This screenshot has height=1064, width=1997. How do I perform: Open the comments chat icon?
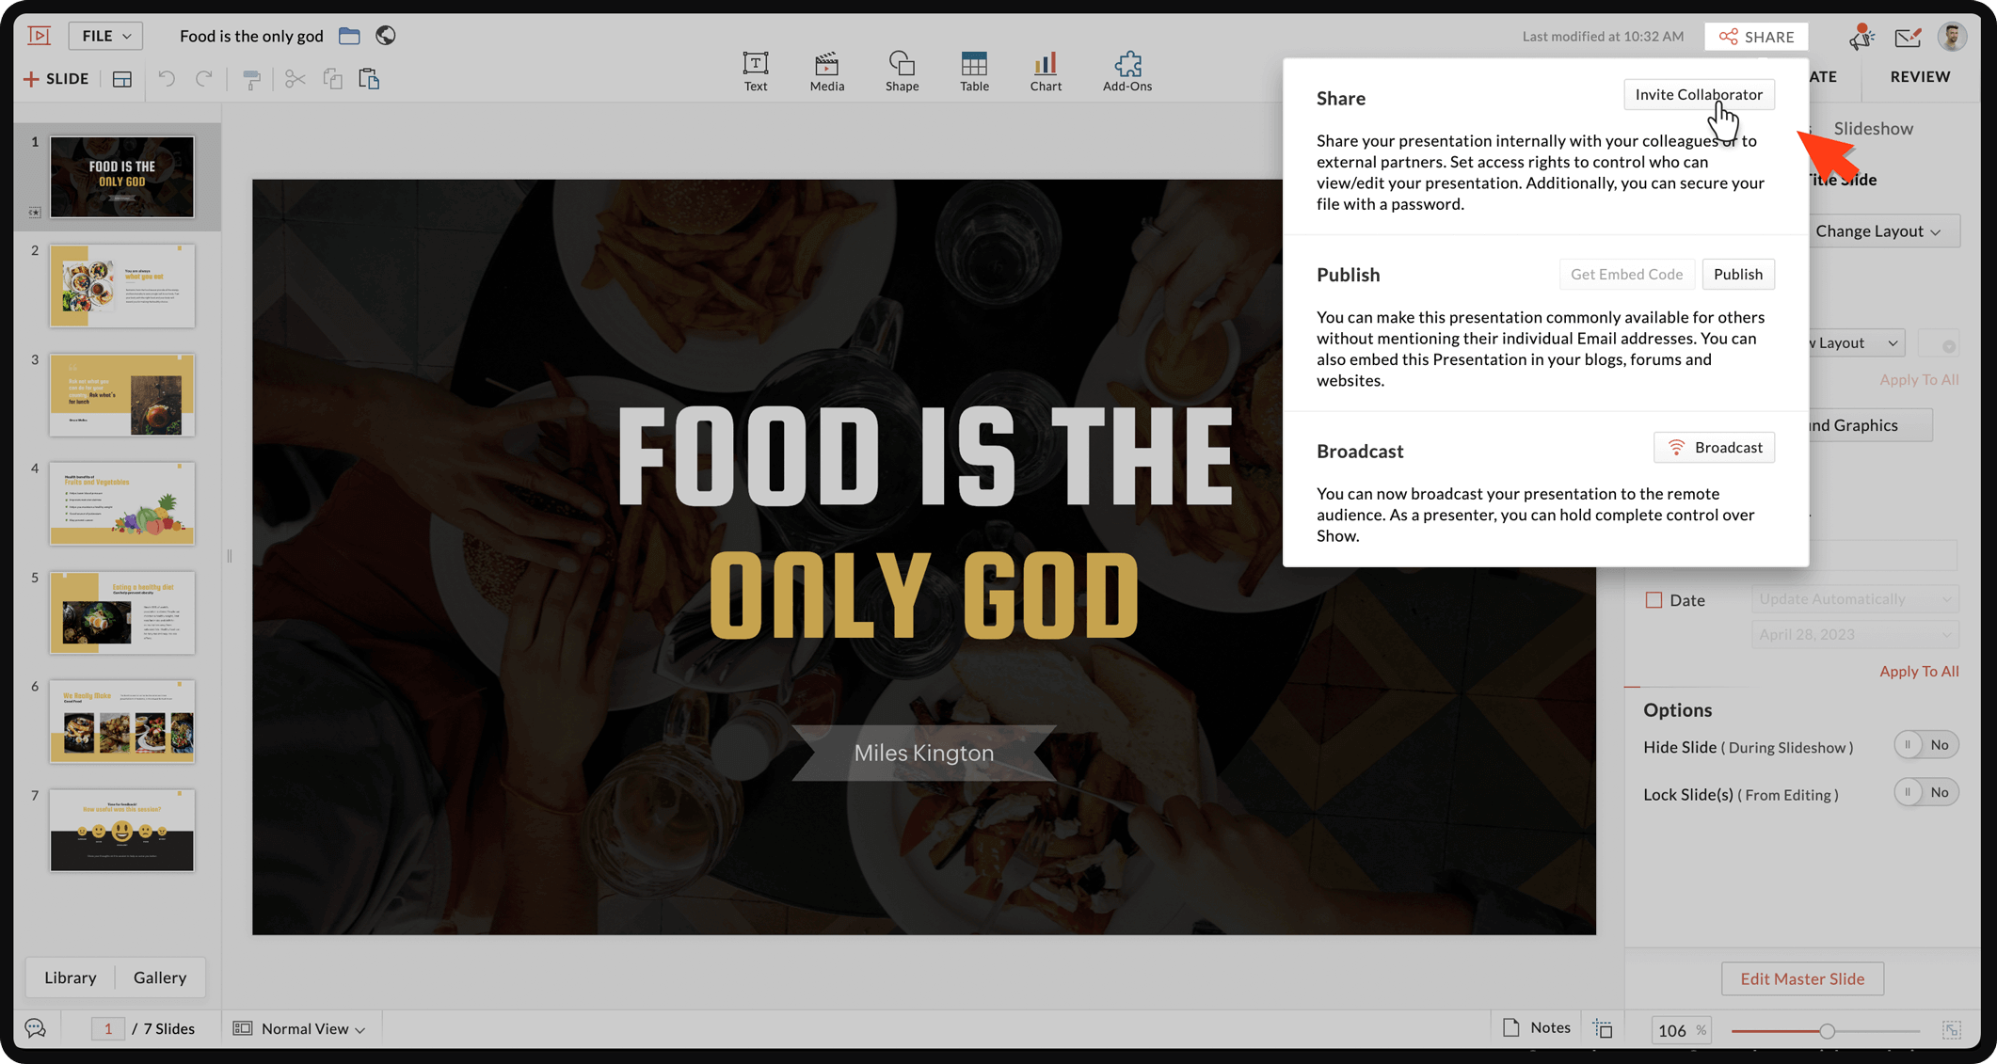pos(36,1028)
